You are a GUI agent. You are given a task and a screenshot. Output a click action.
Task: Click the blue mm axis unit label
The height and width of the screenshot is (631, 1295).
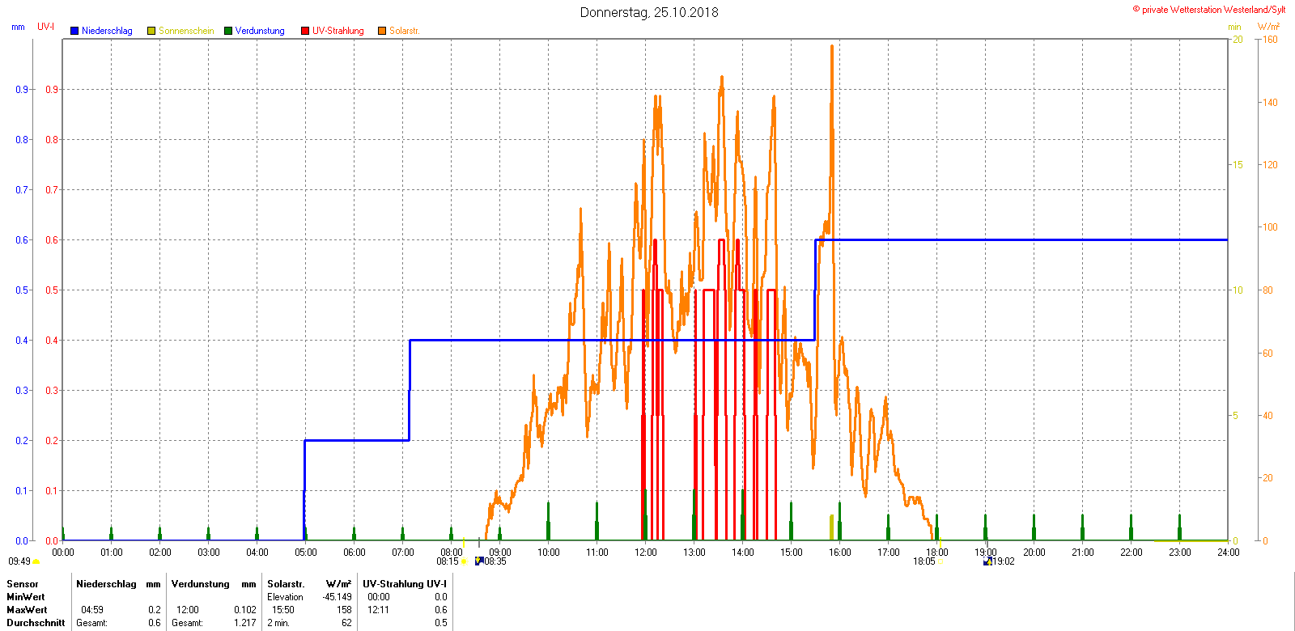click(x=18, y=27)
